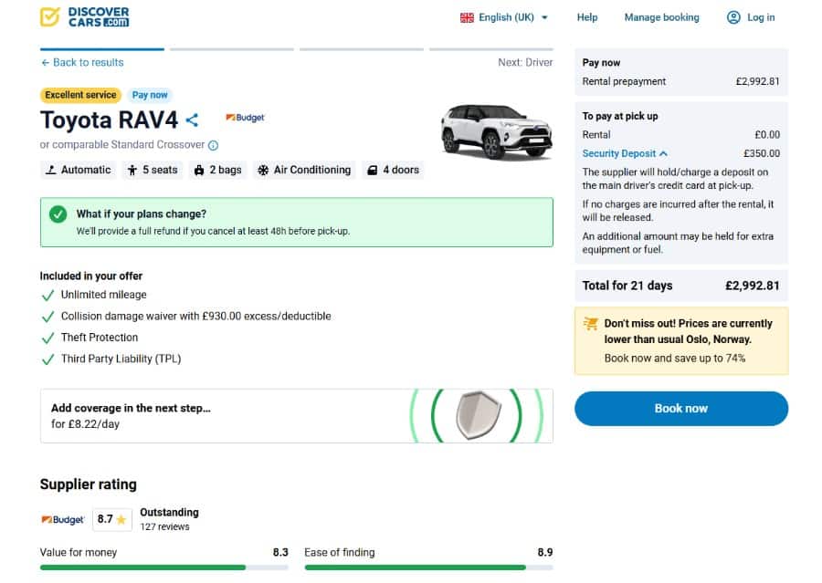The height and width of the screenshot is (583, 822).
Task: Click the Excellent service badge
Action: (x=80, y=95)
